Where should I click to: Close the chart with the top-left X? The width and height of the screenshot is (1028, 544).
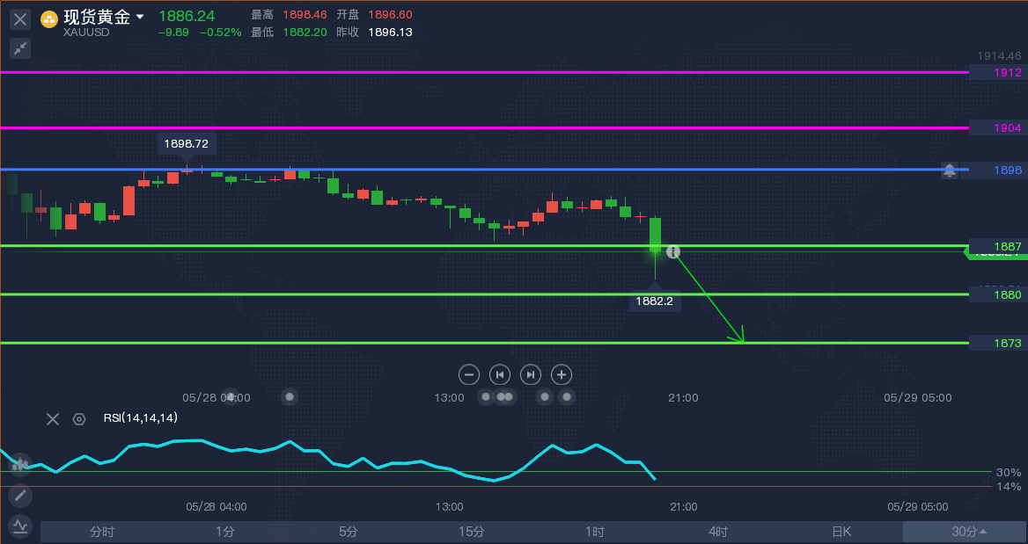point(20,19)
